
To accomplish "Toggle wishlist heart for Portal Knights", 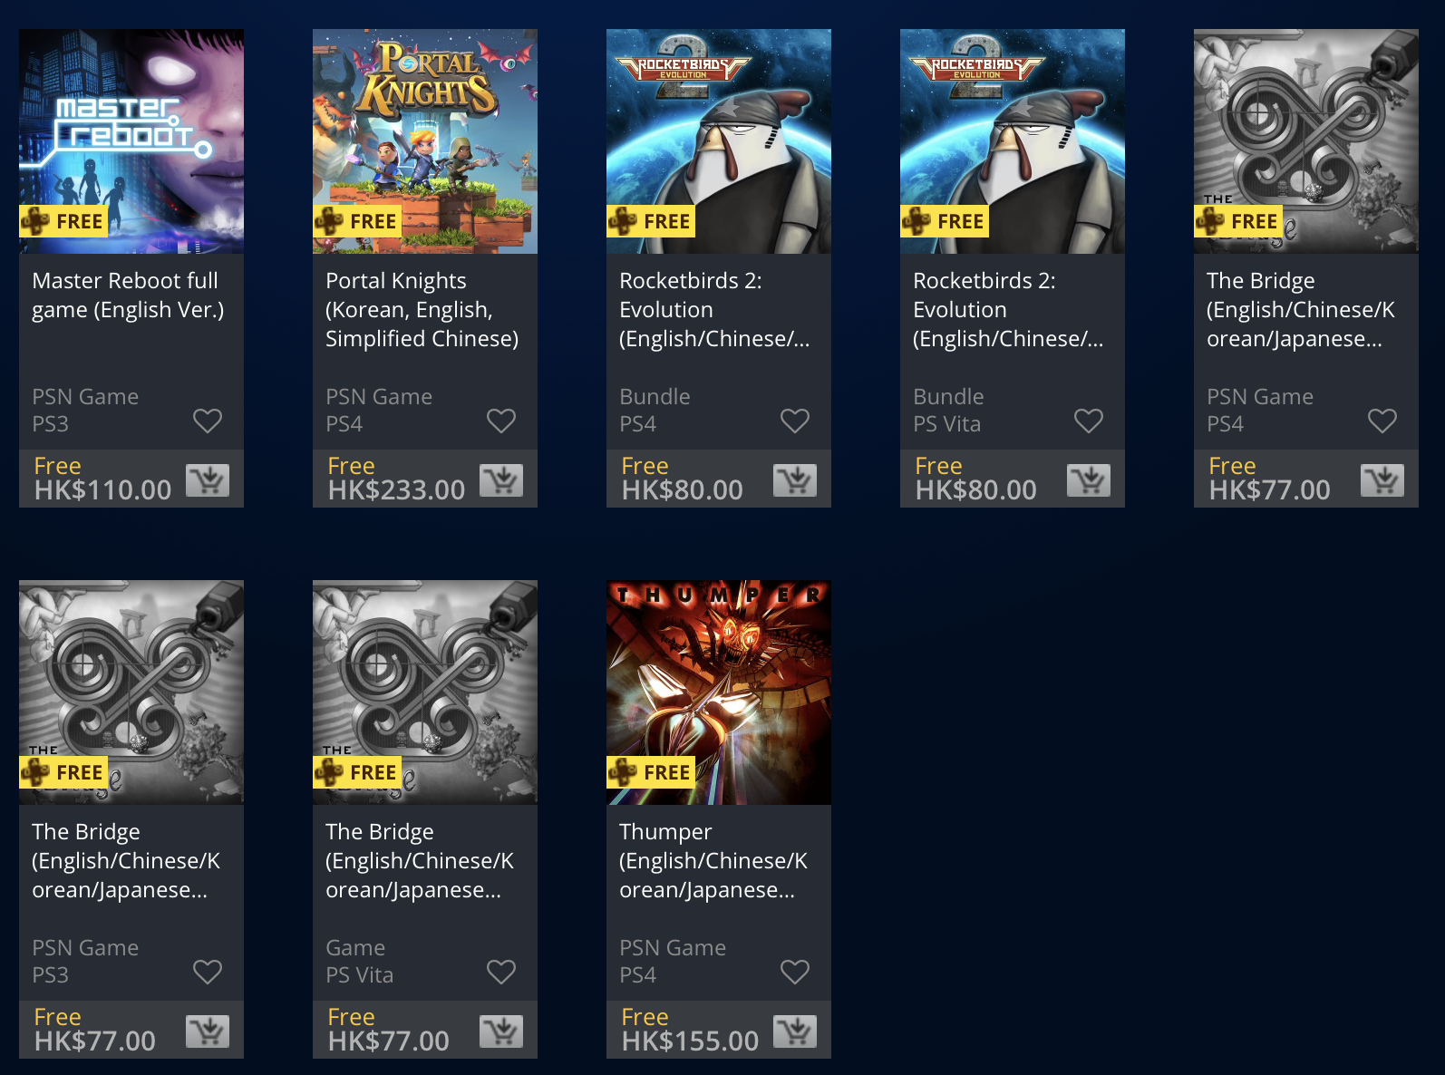I will pyautogui.click(x=501, y=421).
